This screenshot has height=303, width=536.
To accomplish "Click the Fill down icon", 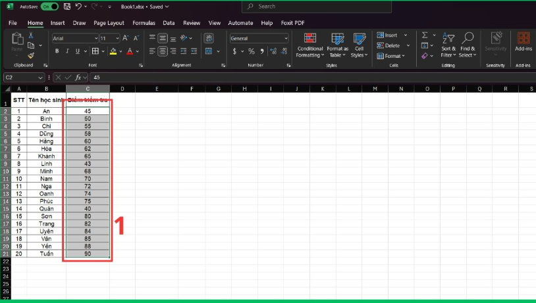I will coord(425,45).
